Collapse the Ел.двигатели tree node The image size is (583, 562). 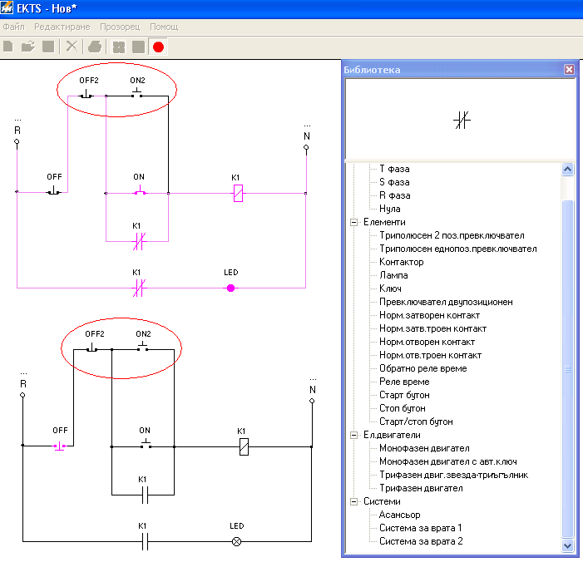tap(353, 436)
